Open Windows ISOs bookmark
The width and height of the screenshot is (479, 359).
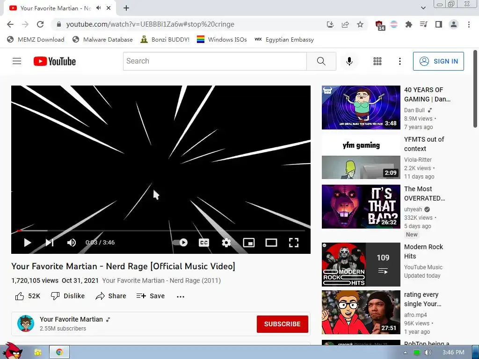222,39
